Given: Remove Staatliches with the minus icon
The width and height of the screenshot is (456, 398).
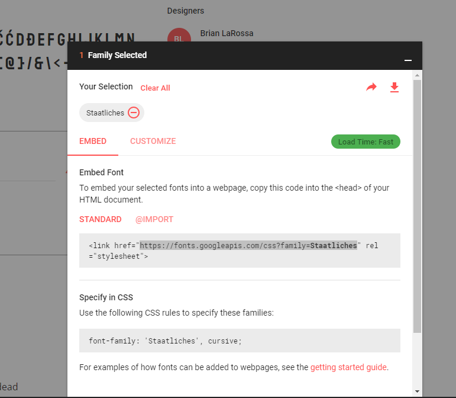Looking at the screenshot, I should pyautogui.click(x=134, y=113).
